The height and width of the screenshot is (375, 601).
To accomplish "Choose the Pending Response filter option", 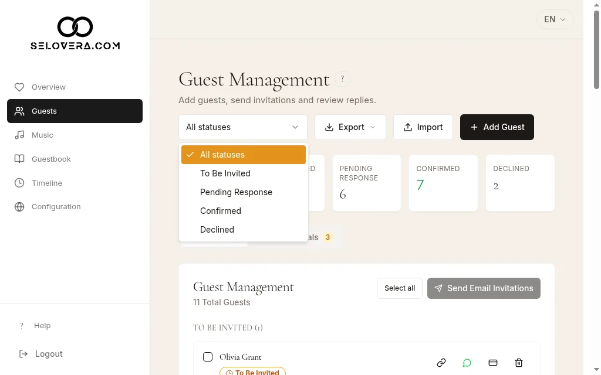I will pyautogui.click(x=244, y=192).
